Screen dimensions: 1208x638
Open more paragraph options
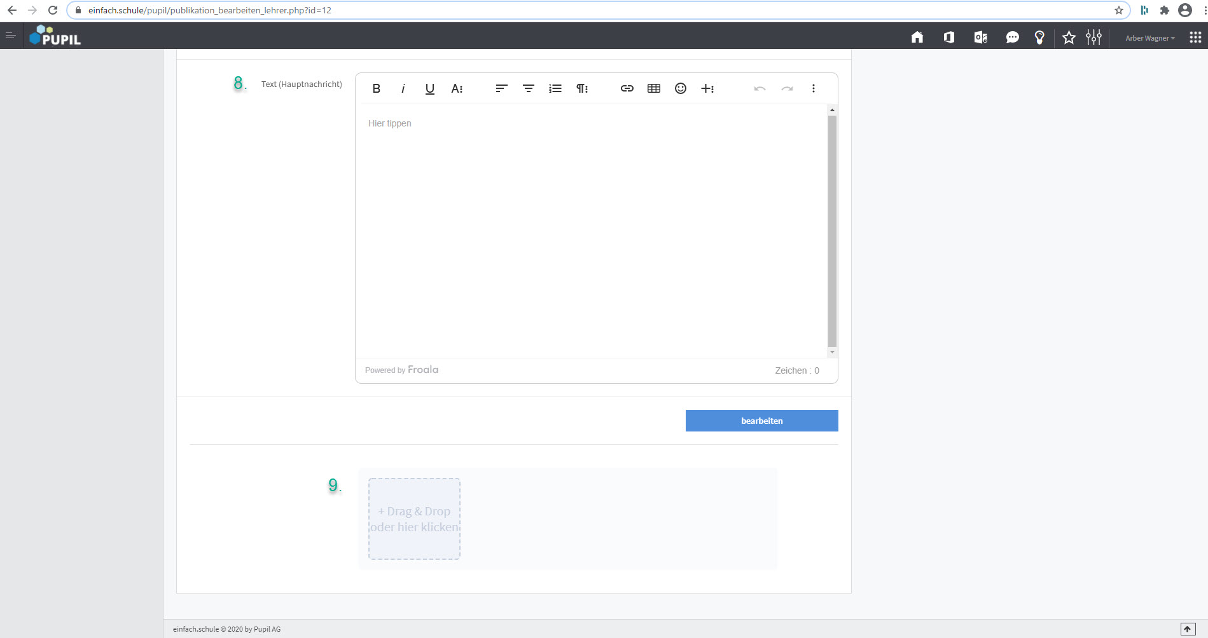point(582,88)
